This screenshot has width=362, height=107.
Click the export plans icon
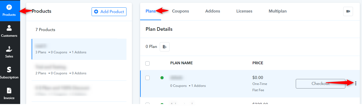(x=165, y=47)
